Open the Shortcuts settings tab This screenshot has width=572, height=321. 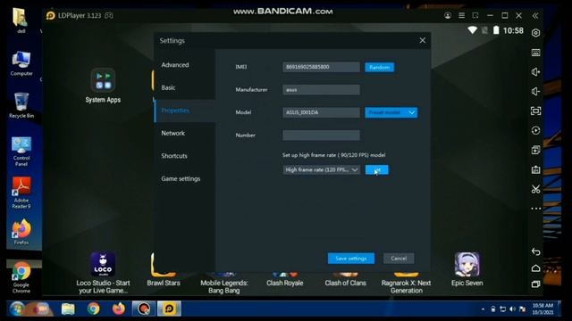(174, 156)
